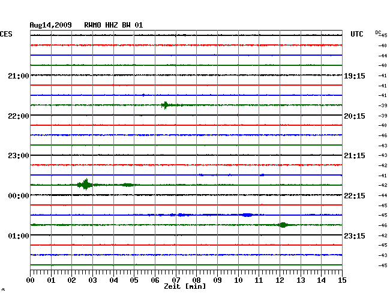Click the -42 DC value beside 23:15
Image resolution: width=390 pixels, height=296 pixels.
[383, 235]
